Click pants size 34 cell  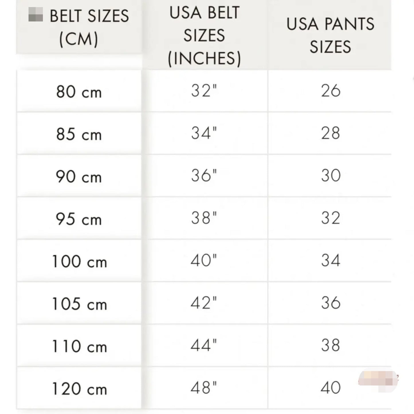pos(330,261)
